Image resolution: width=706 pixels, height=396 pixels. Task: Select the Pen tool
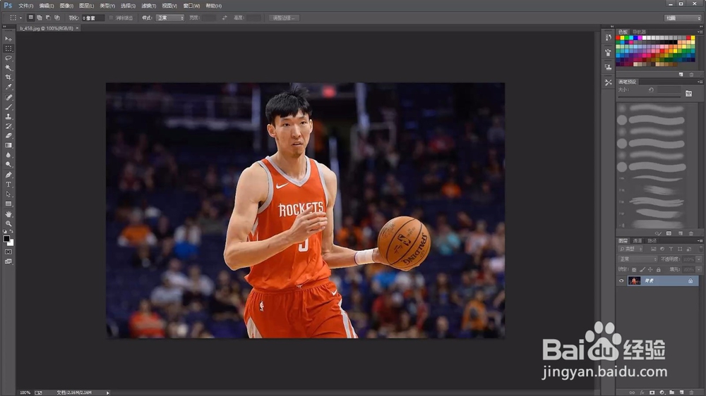point(8,175)
